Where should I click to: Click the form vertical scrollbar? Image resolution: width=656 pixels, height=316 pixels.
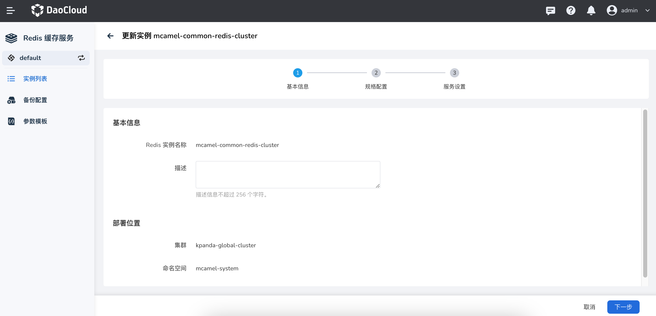pyautogui.click(x=645, y=193)
